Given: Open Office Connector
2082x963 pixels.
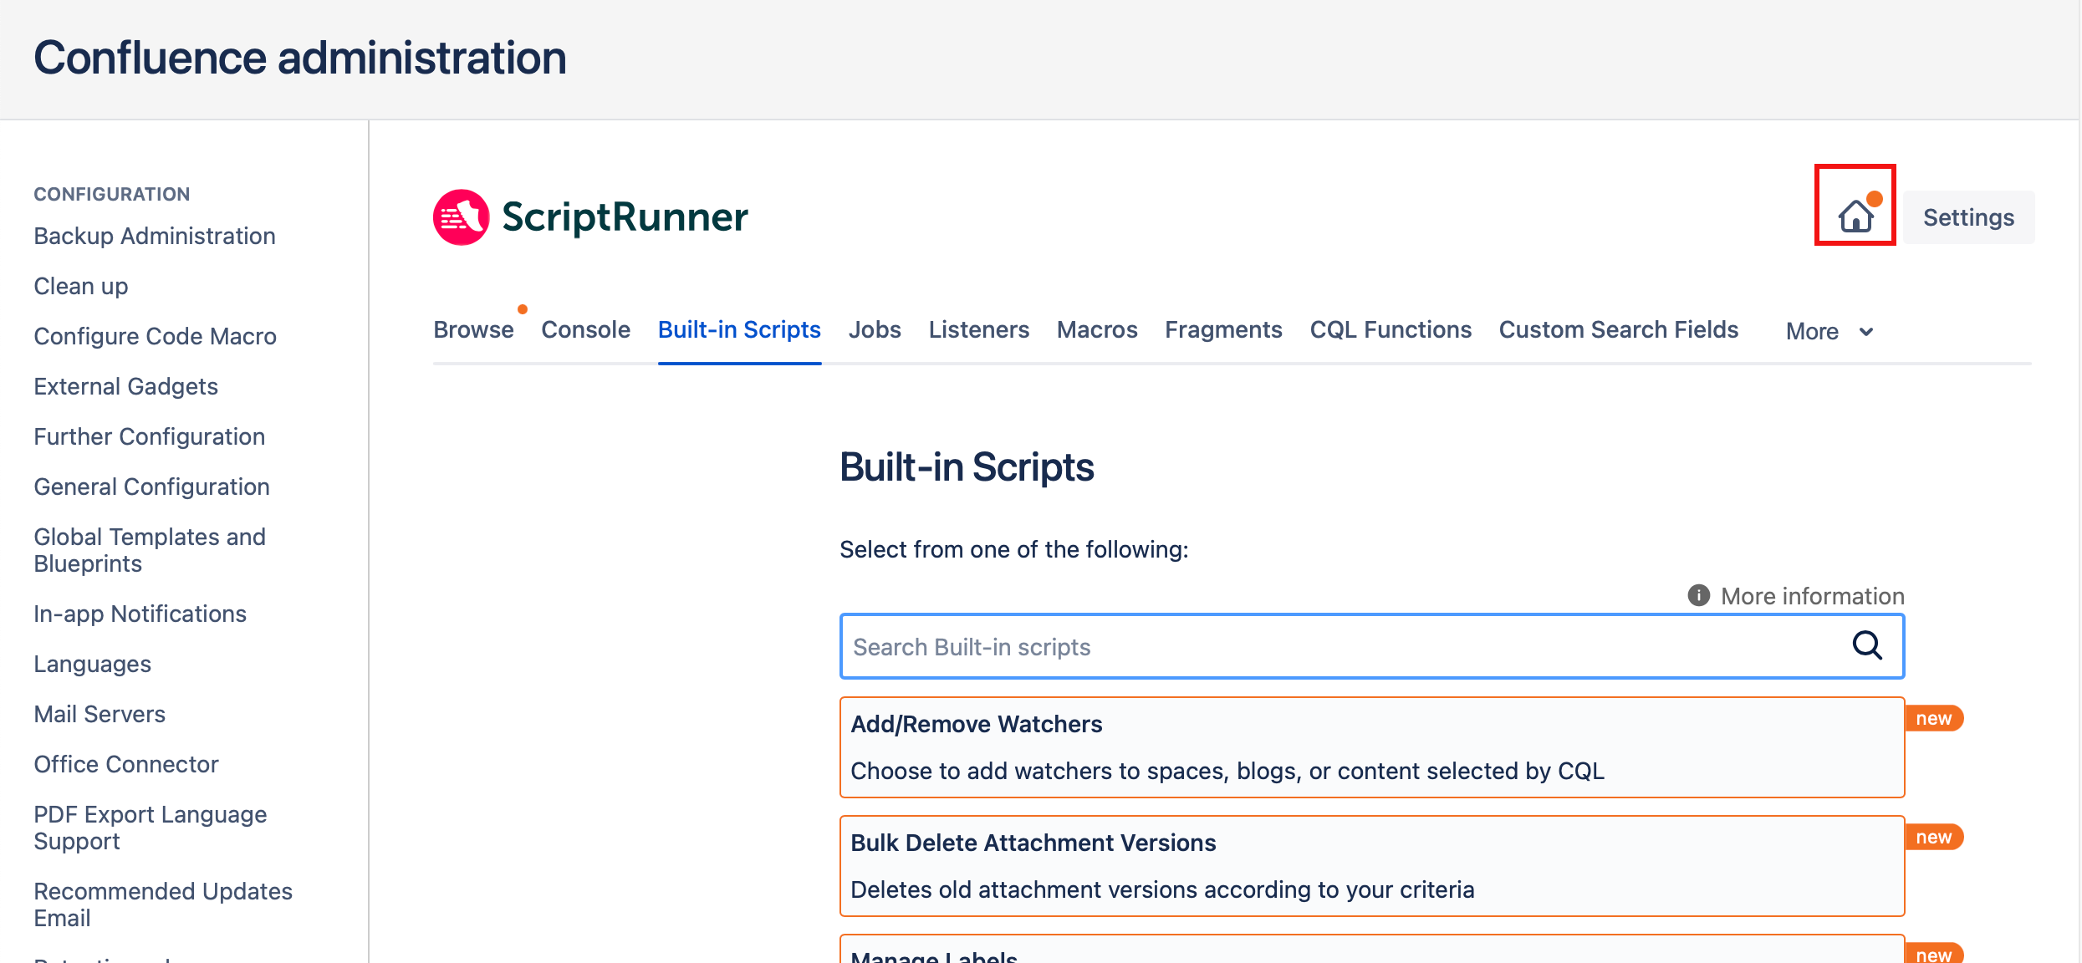Looking at the screenshot, I should click(126, 764).
